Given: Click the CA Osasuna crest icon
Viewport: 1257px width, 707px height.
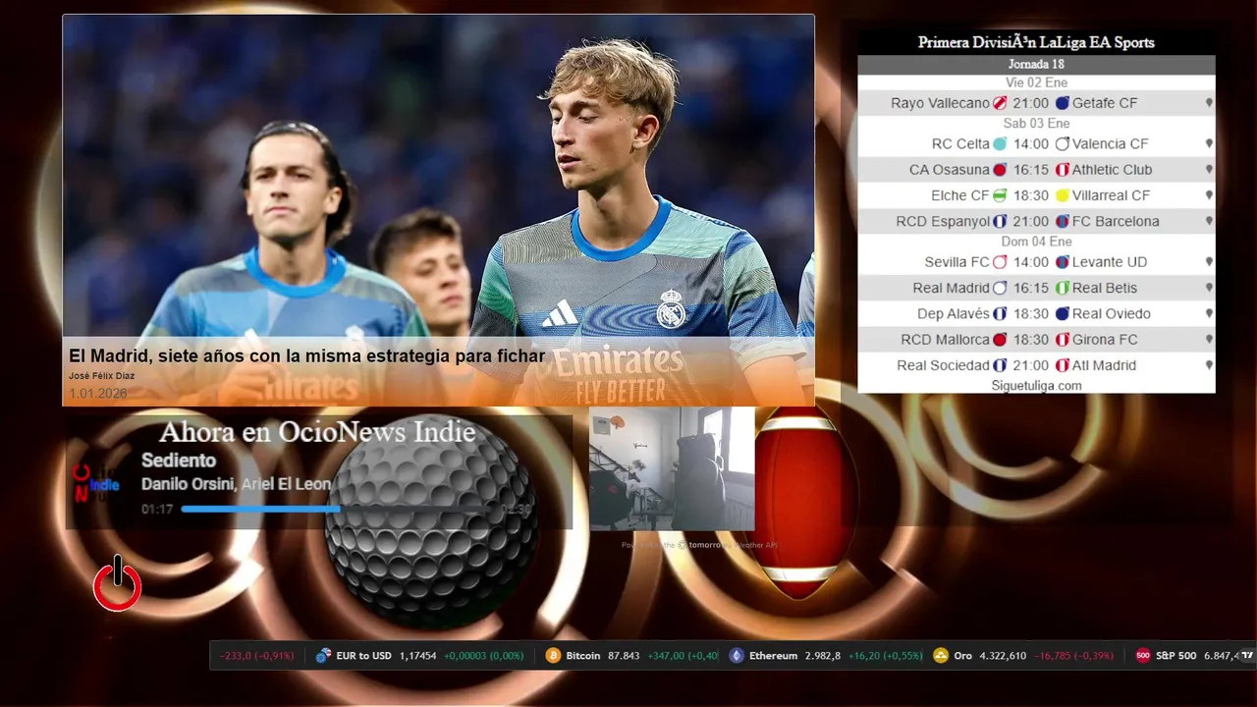Looking at the screenshot, I should tap(1000, 170).
